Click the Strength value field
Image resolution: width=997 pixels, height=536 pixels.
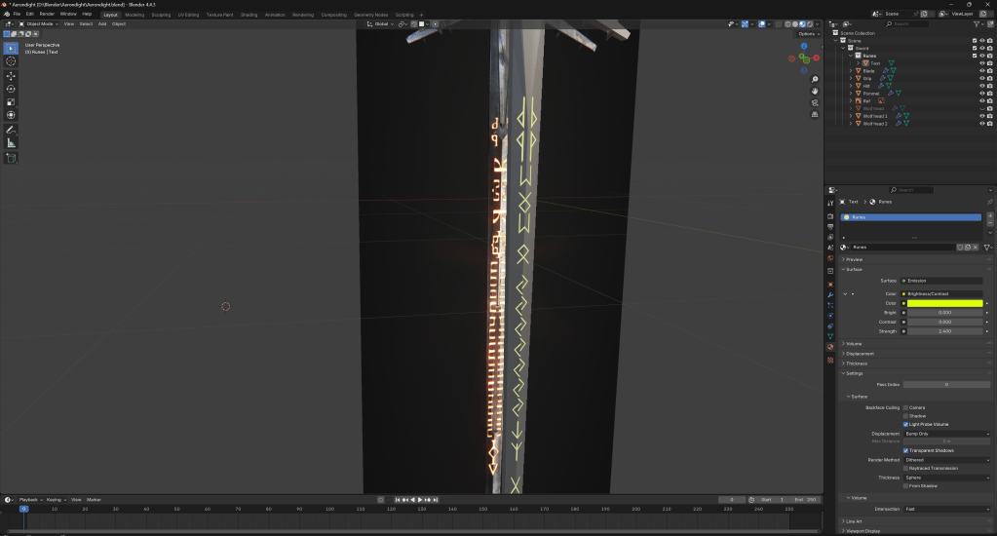coord(941,331)
